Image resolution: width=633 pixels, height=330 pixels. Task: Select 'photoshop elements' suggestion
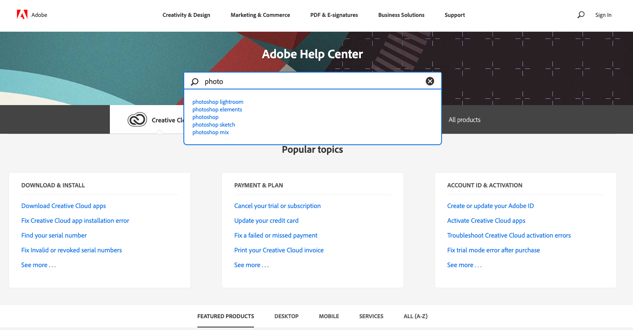pyautogui.click(x=217, y=109)
